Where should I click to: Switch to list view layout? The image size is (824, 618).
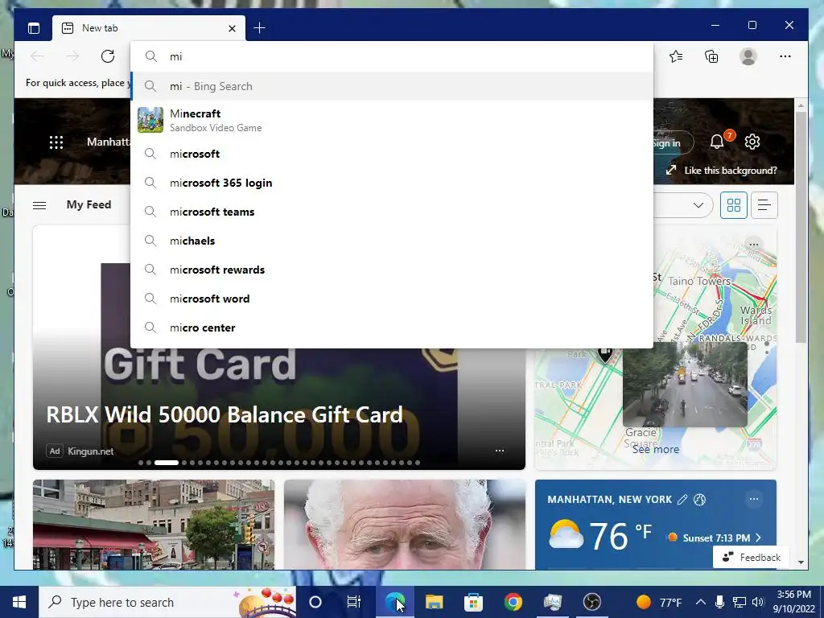click(x=764, y=205)
